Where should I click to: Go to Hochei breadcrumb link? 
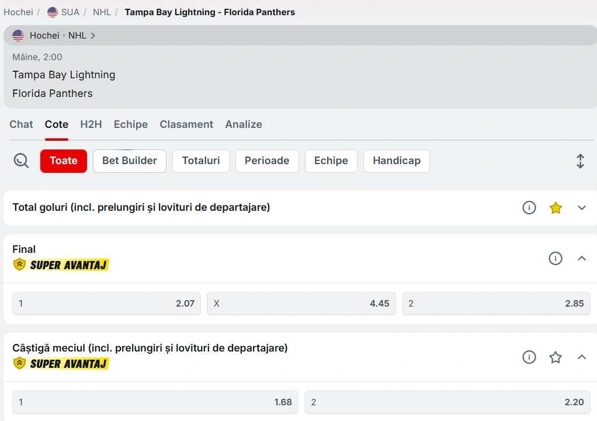click(x=18, y=12)
